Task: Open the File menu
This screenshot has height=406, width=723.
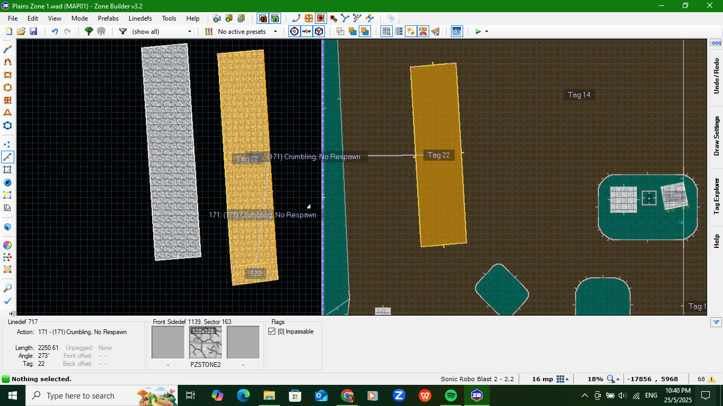Action: [x=13, y=18]
